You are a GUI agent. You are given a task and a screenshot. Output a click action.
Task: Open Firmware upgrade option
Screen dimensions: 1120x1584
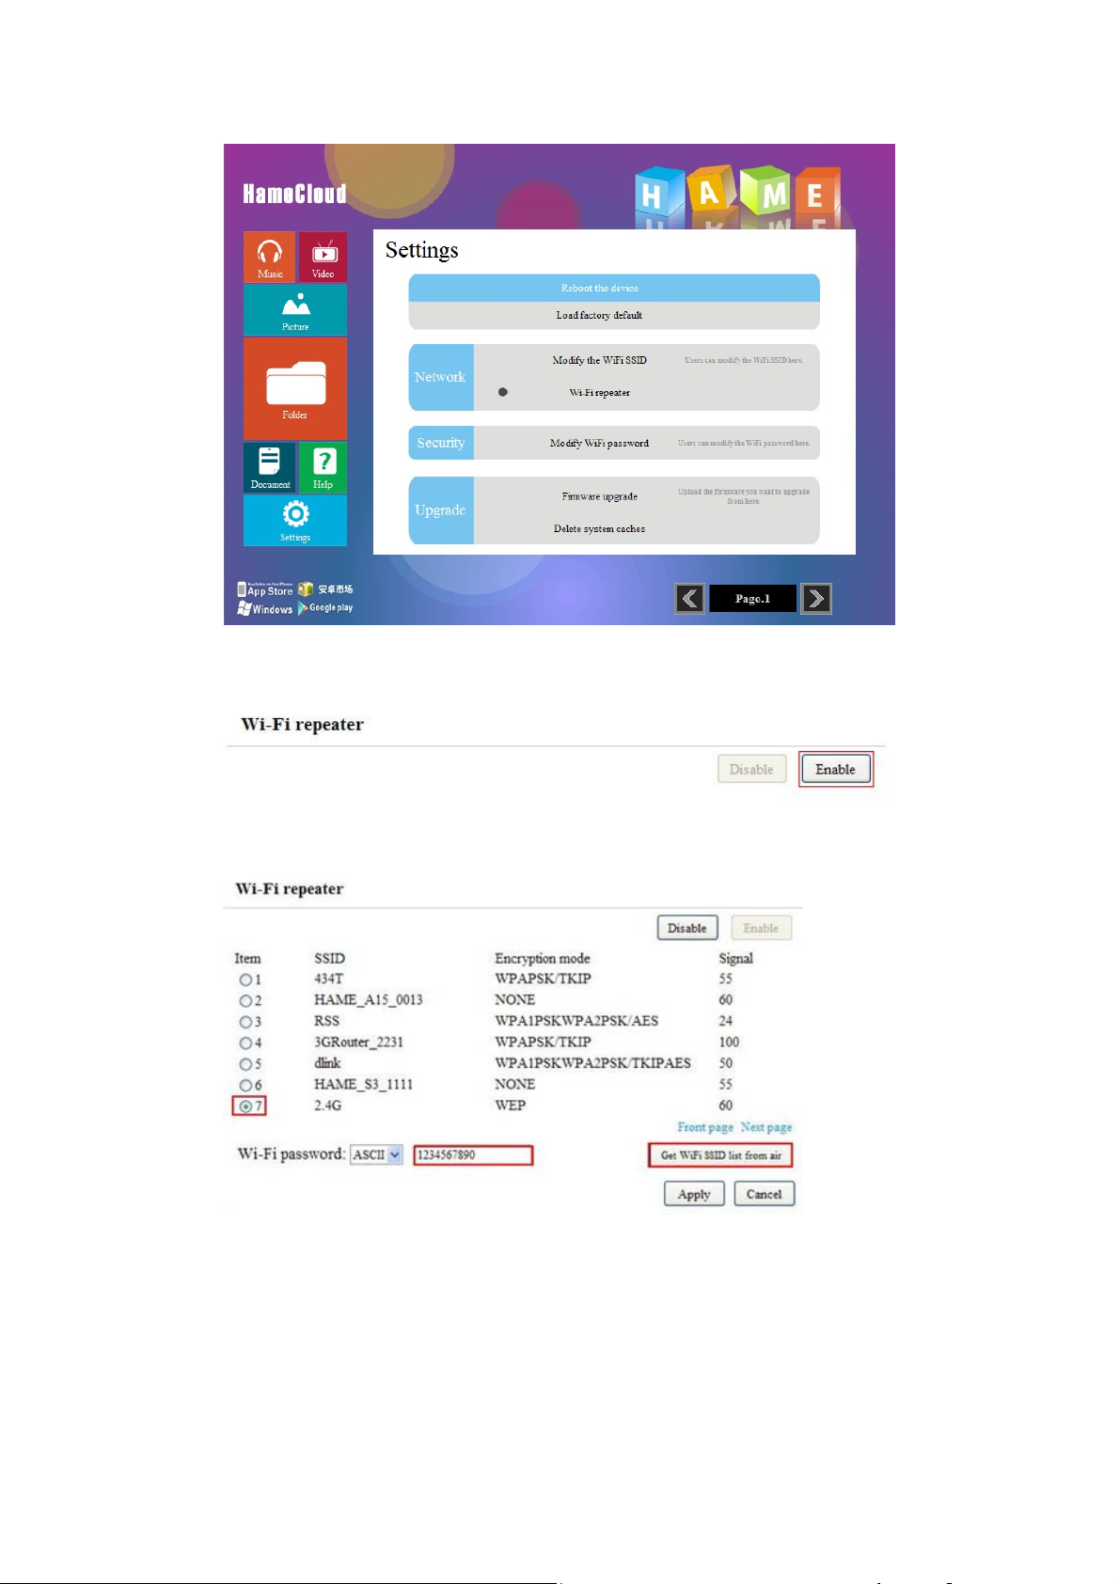tap(600, 496)
